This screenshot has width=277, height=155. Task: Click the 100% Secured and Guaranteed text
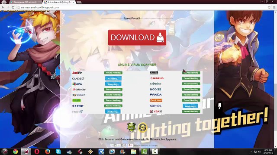coord(137,139)
